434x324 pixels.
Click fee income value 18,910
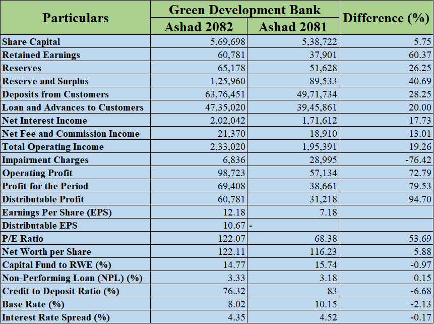[x=323, y=134]
